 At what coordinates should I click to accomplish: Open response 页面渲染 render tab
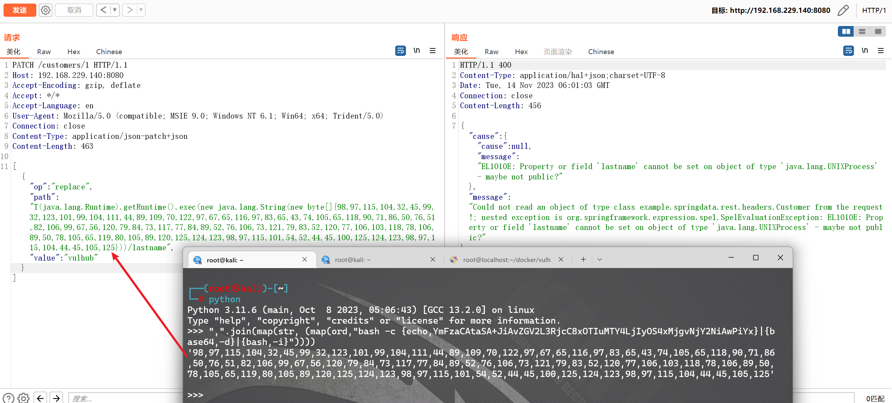click(558, 52)
